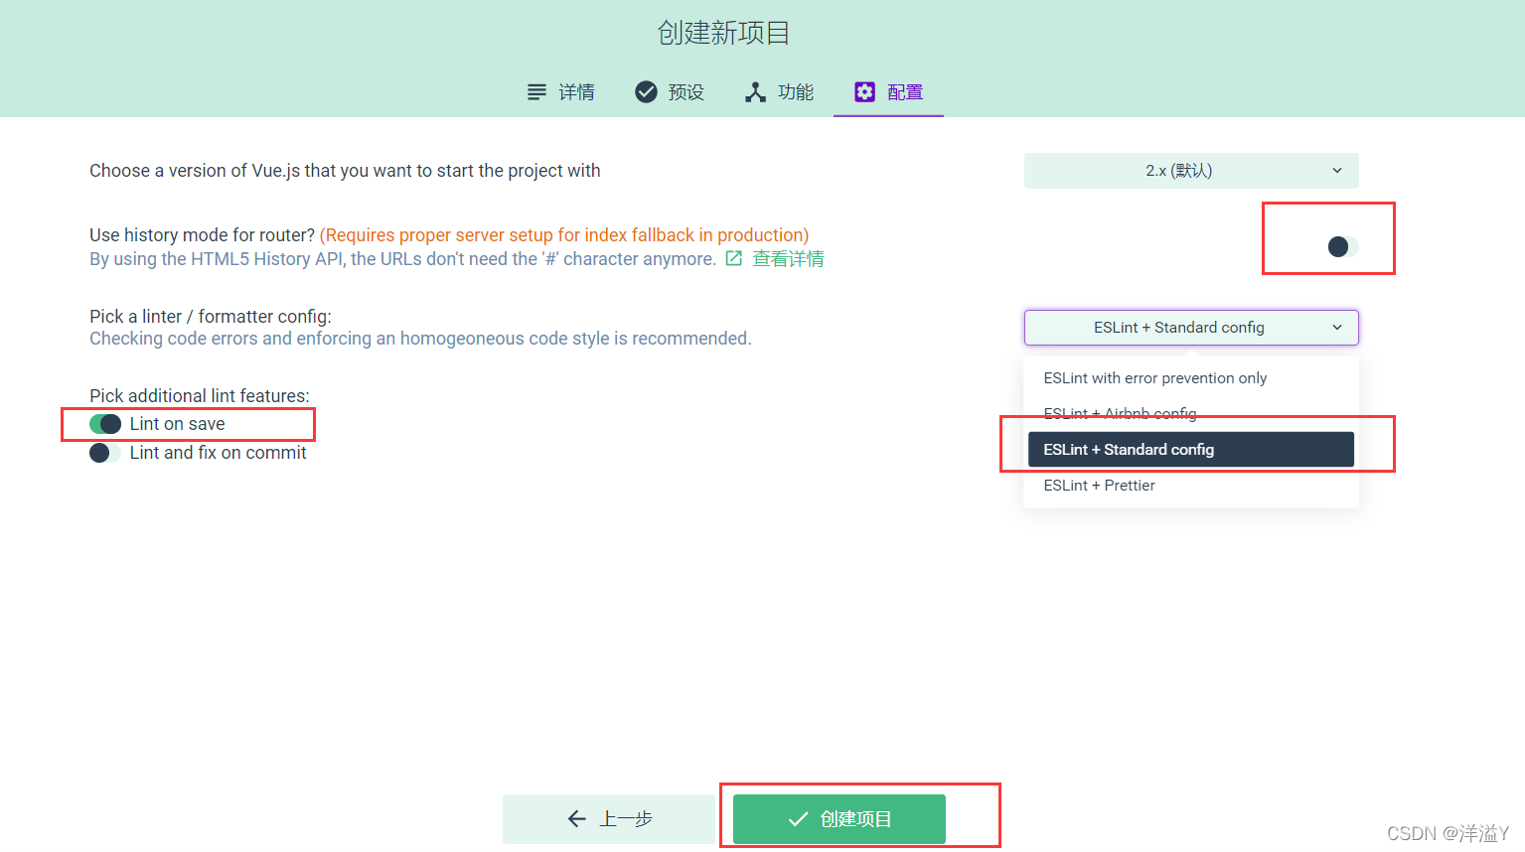Disable the Lint on save switch
1525x852 pixels.
point(105,424)
